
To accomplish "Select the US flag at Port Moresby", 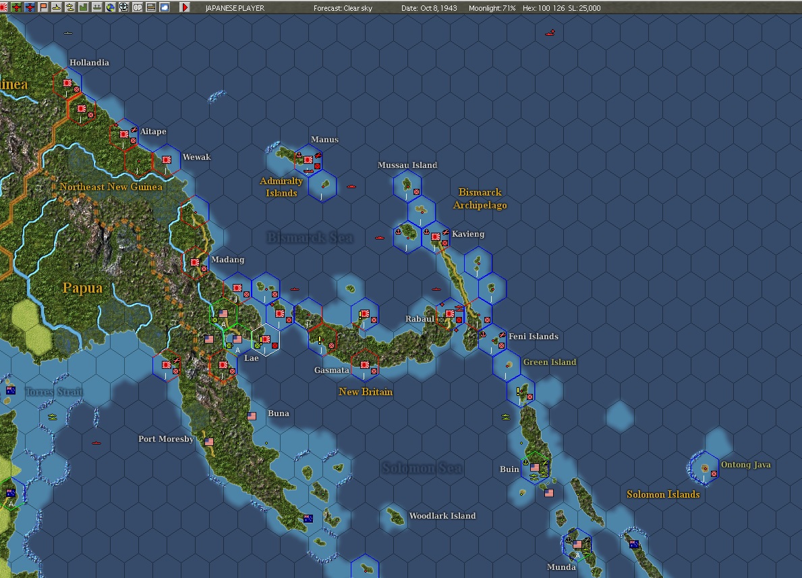I will coord(209,442).
